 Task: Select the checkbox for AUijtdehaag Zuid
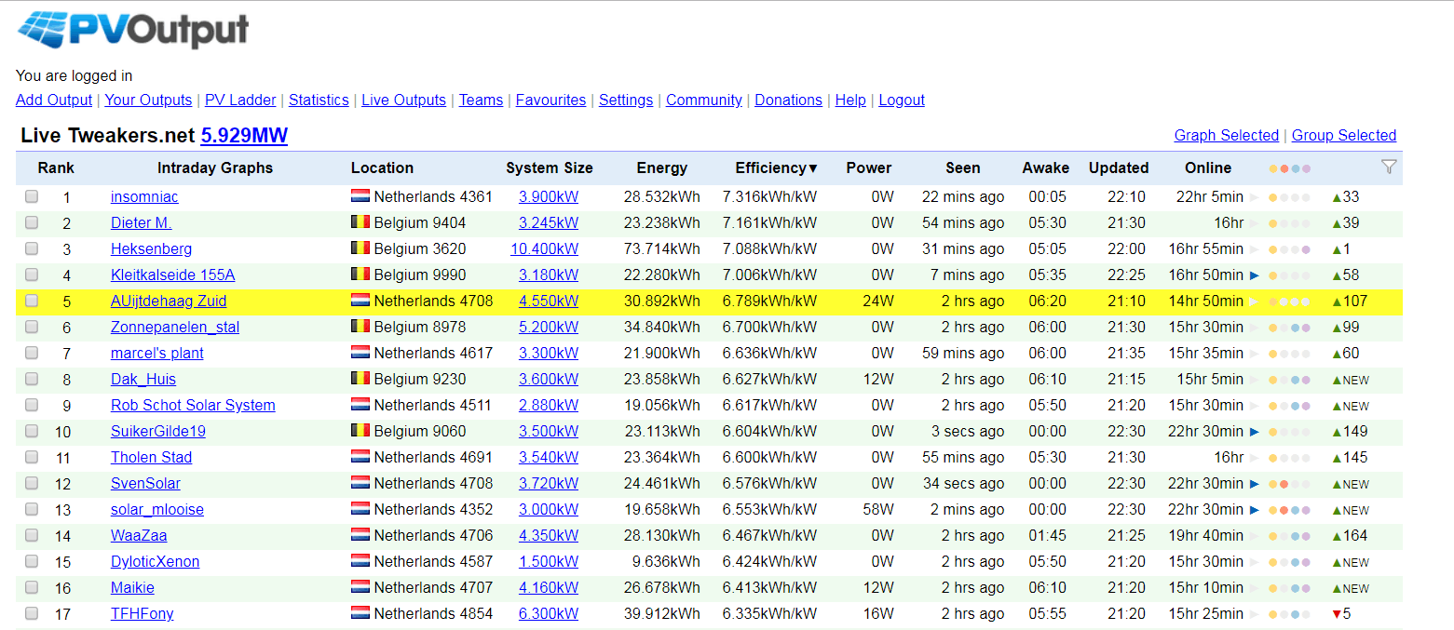click(33, 302)
